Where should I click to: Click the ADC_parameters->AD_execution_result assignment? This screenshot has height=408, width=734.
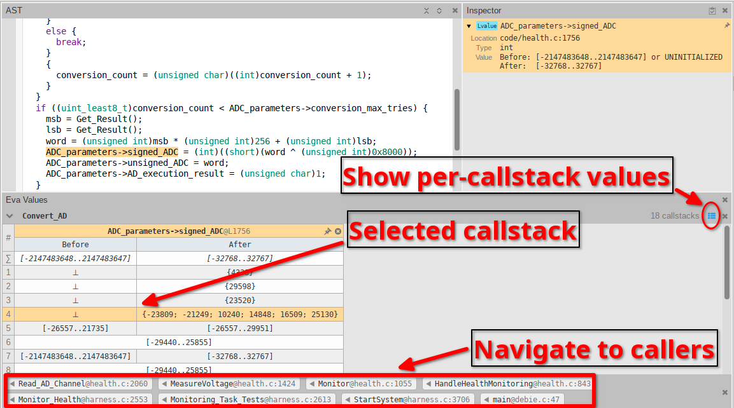click(x=185, y=173)
